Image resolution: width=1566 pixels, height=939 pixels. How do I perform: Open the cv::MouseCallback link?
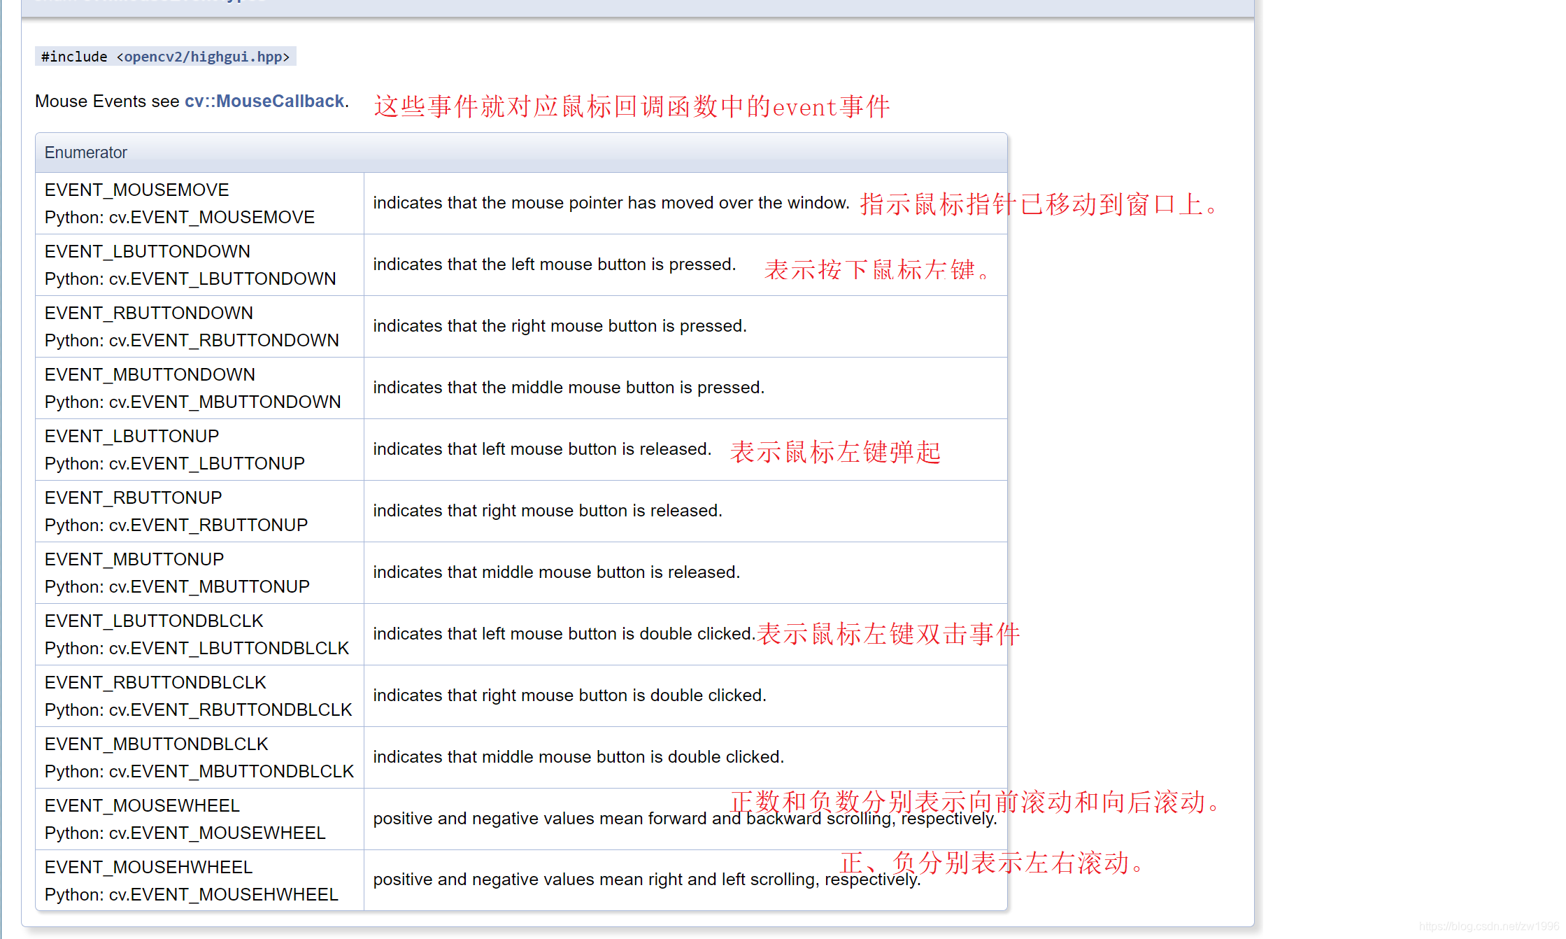tap(264, 101)
